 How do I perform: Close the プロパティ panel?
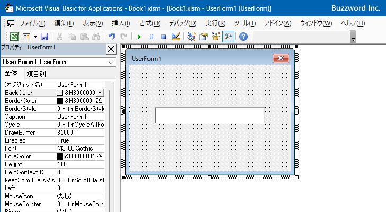tap(111, 49)
